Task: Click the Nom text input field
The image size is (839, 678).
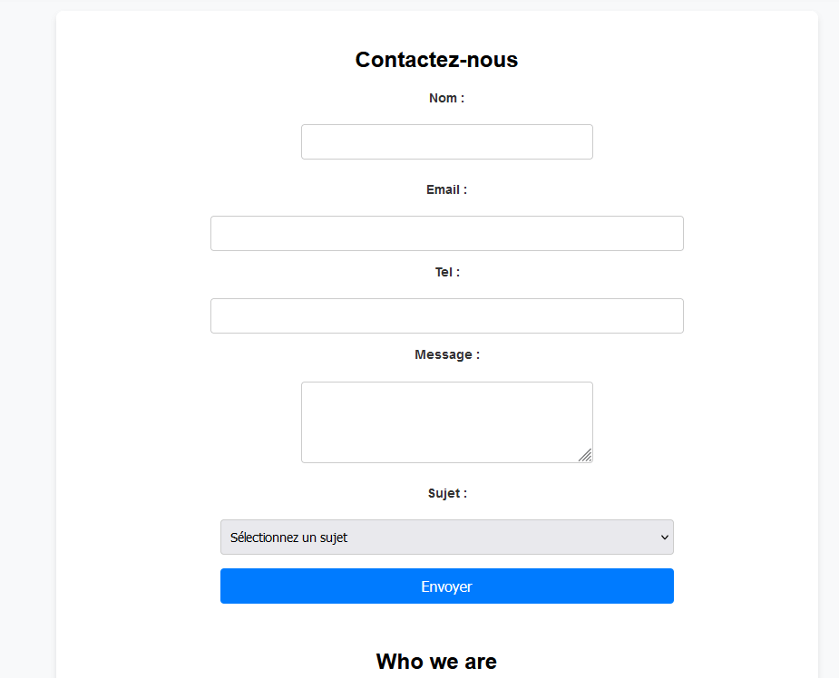Action: click(446, 142)
